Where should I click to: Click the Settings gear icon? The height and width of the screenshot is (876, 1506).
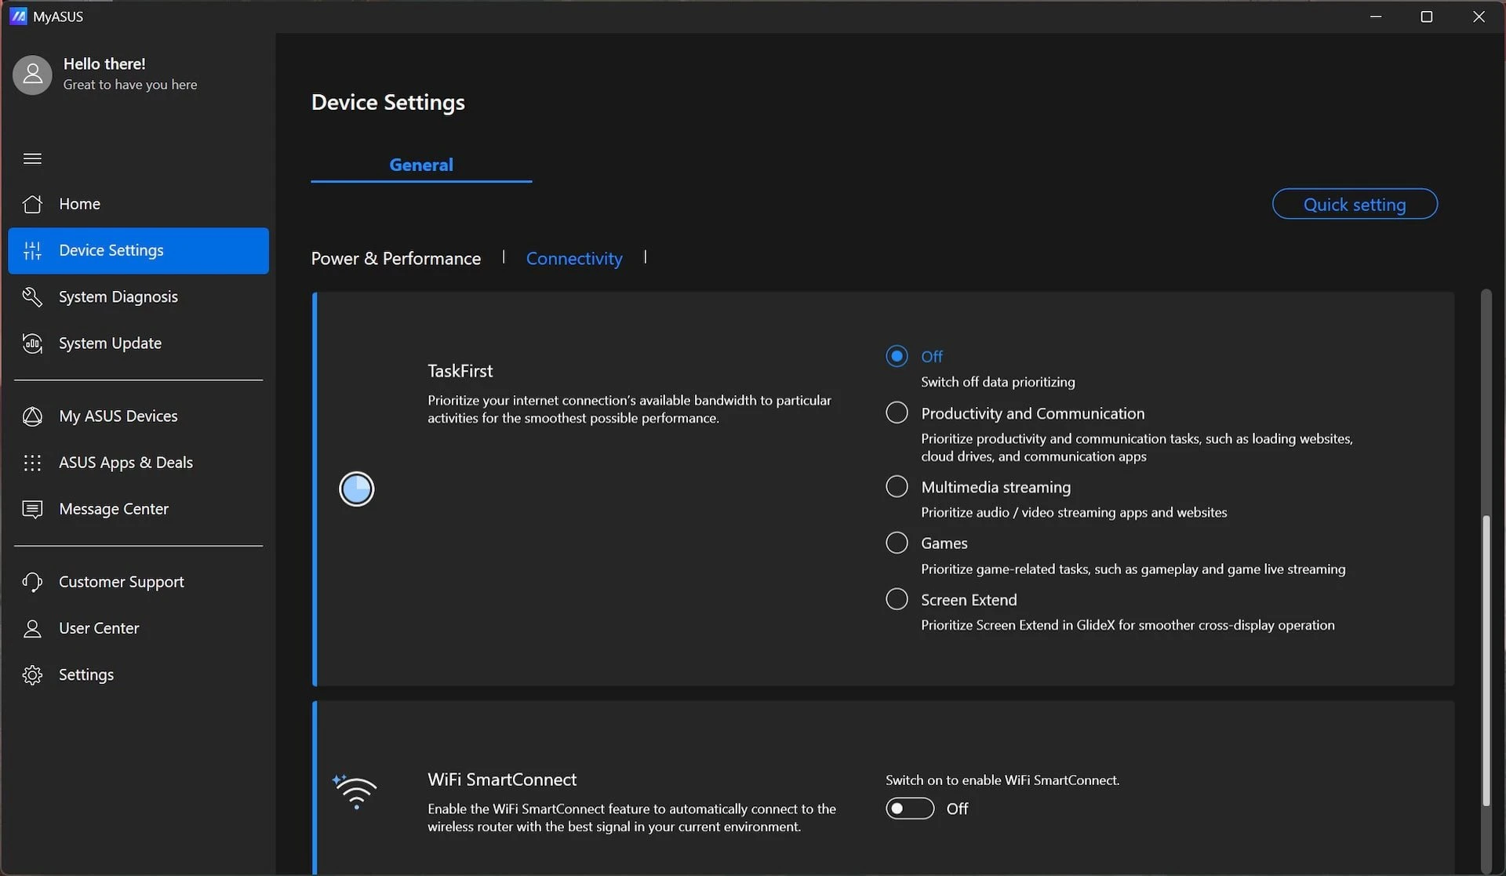(x=32, y=674)
